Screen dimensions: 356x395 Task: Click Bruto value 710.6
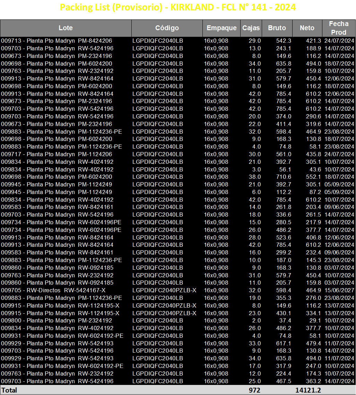[x=284, y=177]
